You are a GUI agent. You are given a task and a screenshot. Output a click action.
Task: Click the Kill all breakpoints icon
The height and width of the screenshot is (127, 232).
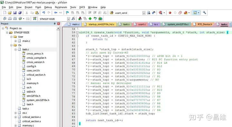(x=186, y=13)
